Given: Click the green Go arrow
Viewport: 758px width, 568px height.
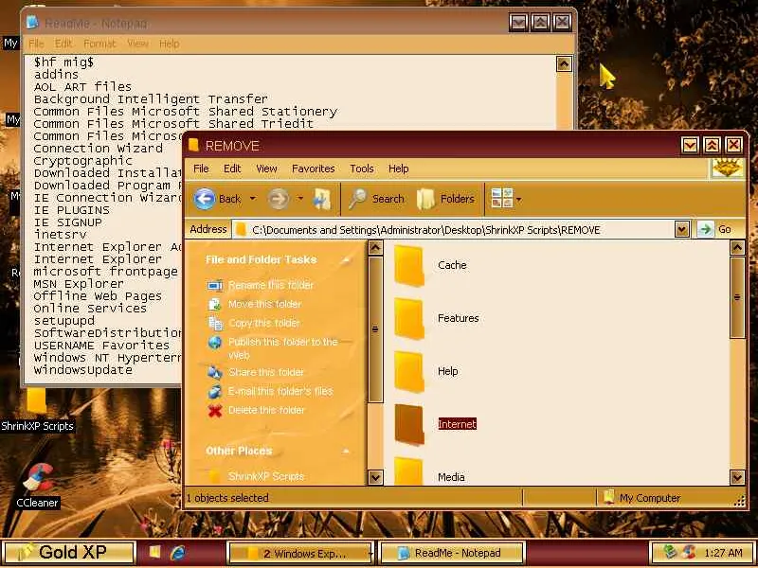Looking at the screenshot, I should pyautogui.click(x=706, y=229).
